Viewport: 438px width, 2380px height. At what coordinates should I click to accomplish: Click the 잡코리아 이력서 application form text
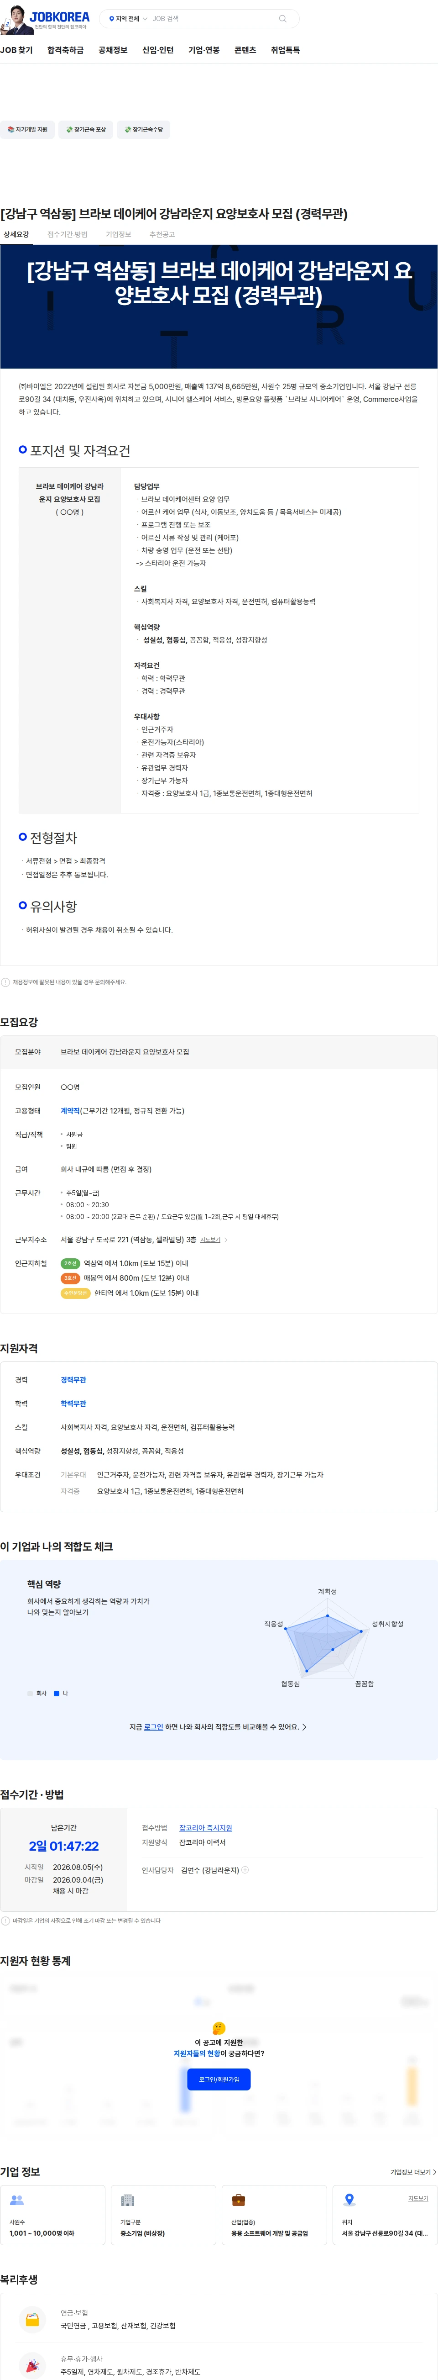tap(202, 1842)
